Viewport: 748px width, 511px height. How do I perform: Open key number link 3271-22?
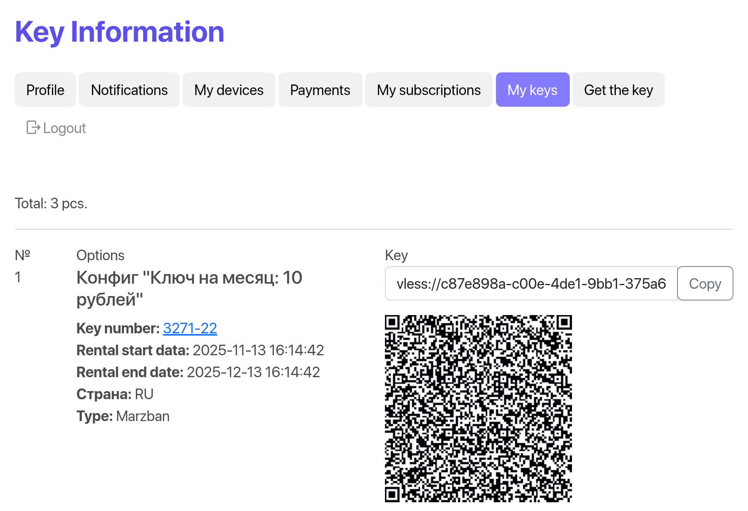pyautogui.click(x=190, y=328)
